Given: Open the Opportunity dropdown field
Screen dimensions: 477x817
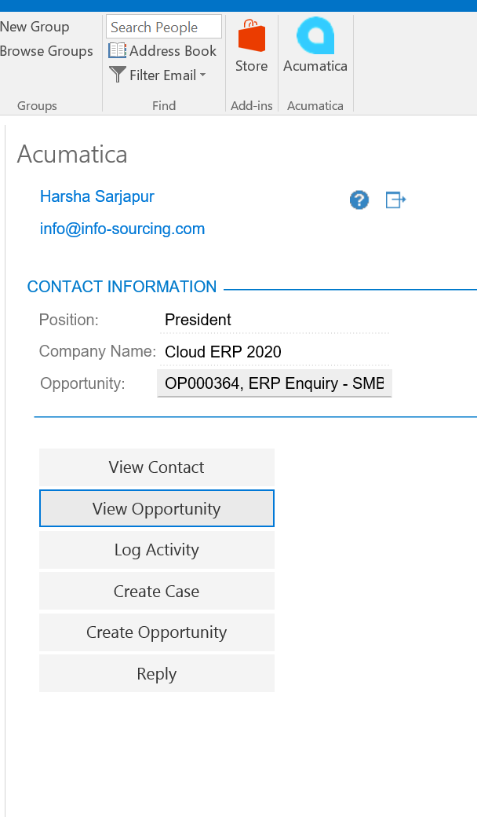Looking at the screenshot, I should 274,384.
